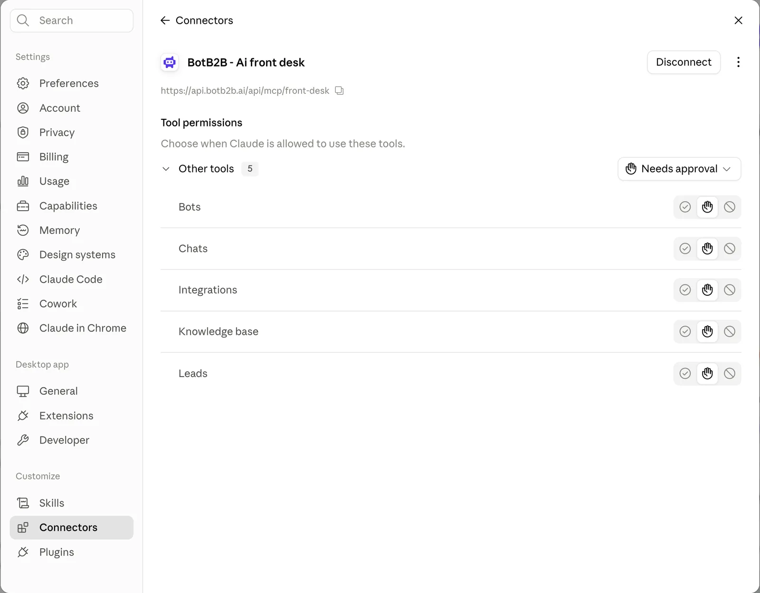Viewport: 760px width, 593px height.
Task: Set Leads to needs approval
Action: pos(707,373)
